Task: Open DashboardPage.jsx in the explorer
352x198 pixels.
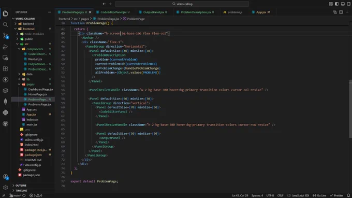Action: pyautogui.click(x=40, y=89)
